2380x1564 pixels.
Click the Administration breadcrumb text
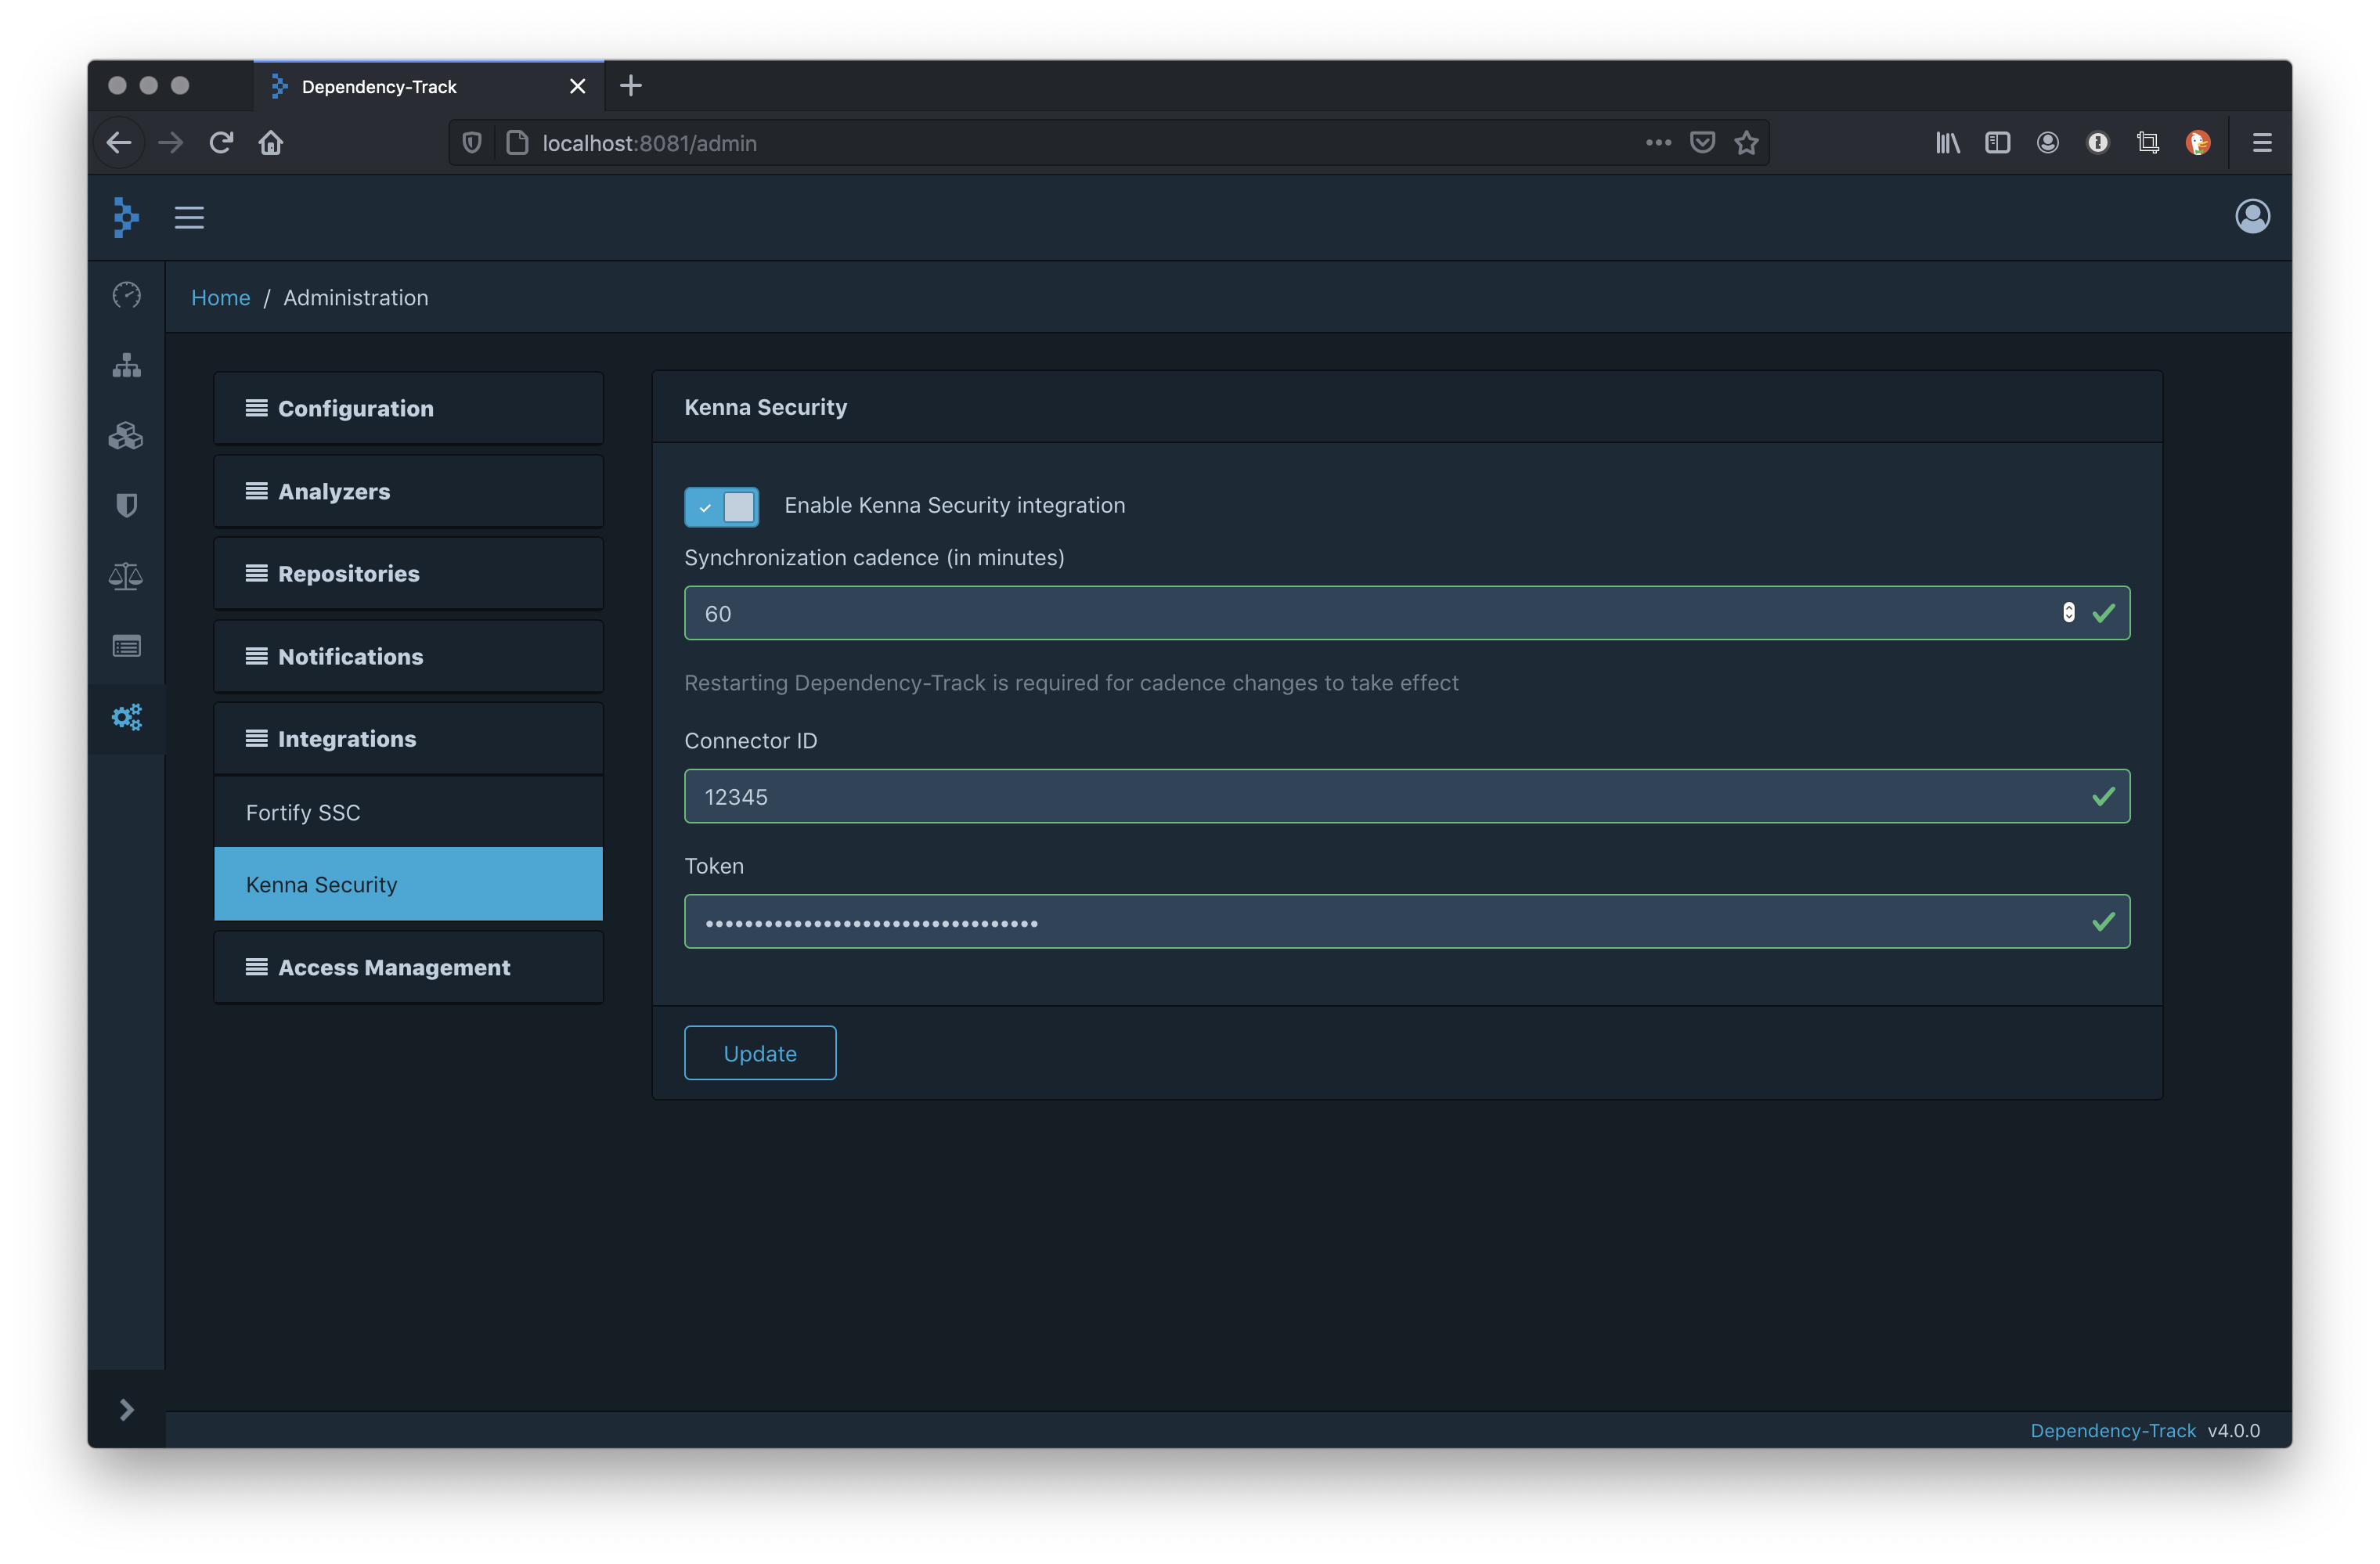[356, 297]
